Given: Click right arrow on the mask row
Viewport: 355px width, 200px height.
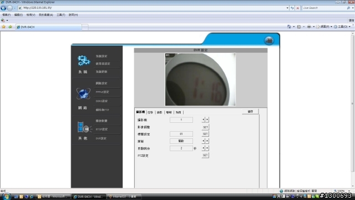Looking at the screenshot, I should click(x=207, y=141).
